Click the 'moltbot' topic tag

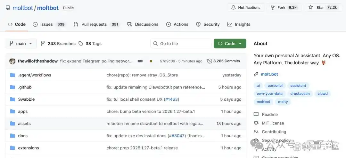pyautogui.click(x=263, y=102)
